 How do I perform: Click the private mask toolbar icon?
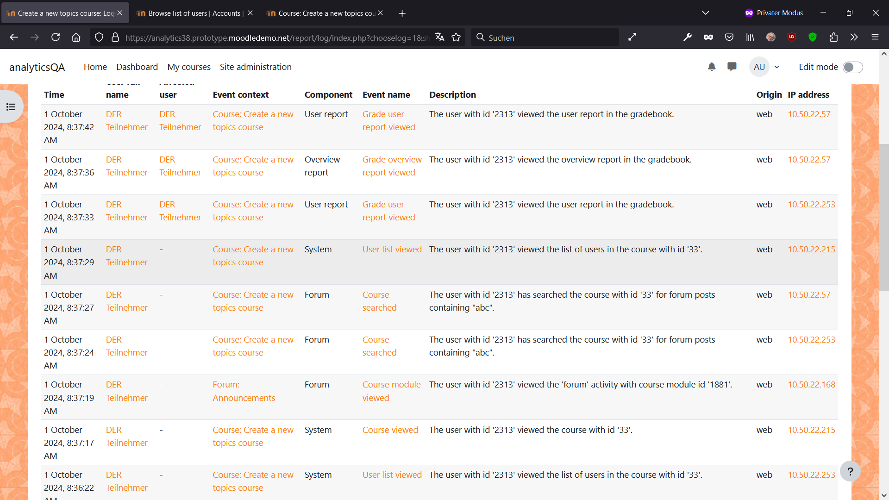pos(708,37)
